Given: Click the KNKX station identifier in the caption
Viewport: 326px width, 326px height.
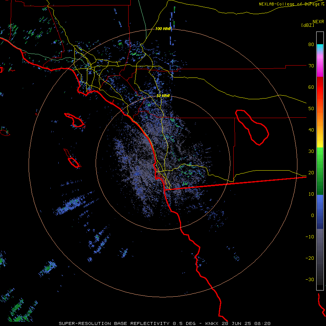Looking at the screenshot, I should (x=212, y=323).
